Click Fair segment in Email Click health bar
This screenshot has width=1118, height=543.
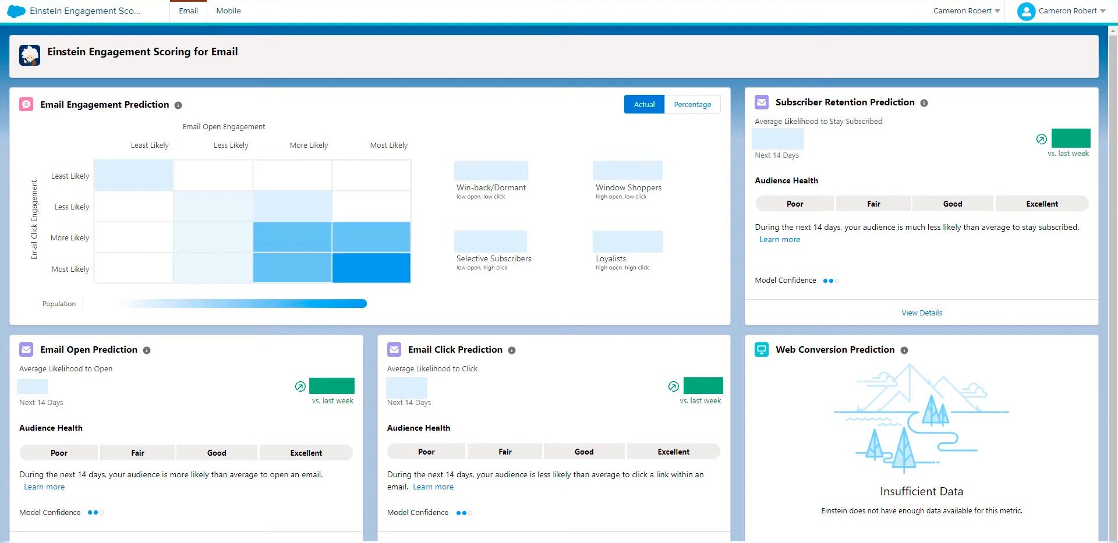[505, 452]
